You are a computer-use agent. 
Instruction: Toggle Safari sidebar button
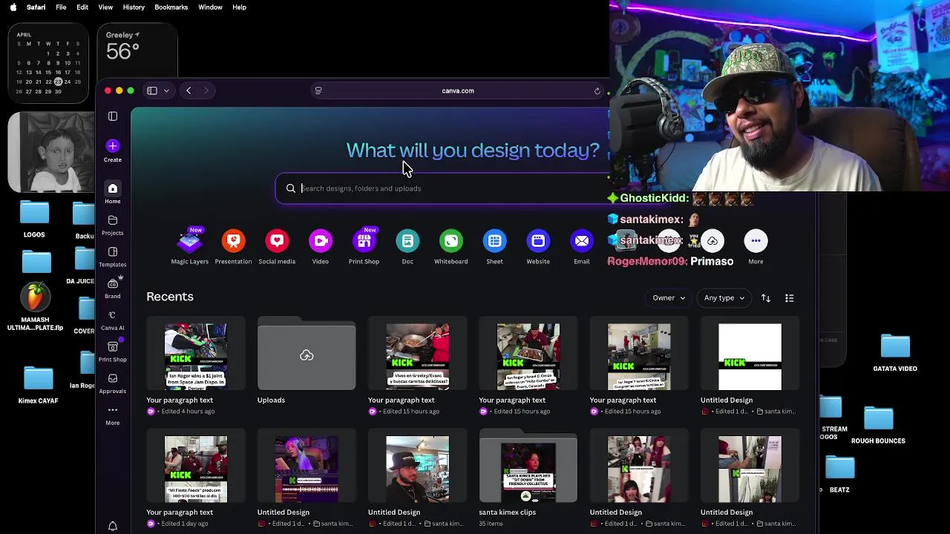click(152, 90)
